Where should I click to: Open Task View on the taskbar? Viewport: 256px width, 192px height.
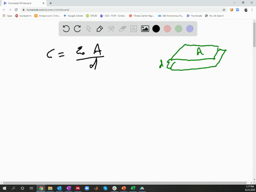[x=31, y=188]
